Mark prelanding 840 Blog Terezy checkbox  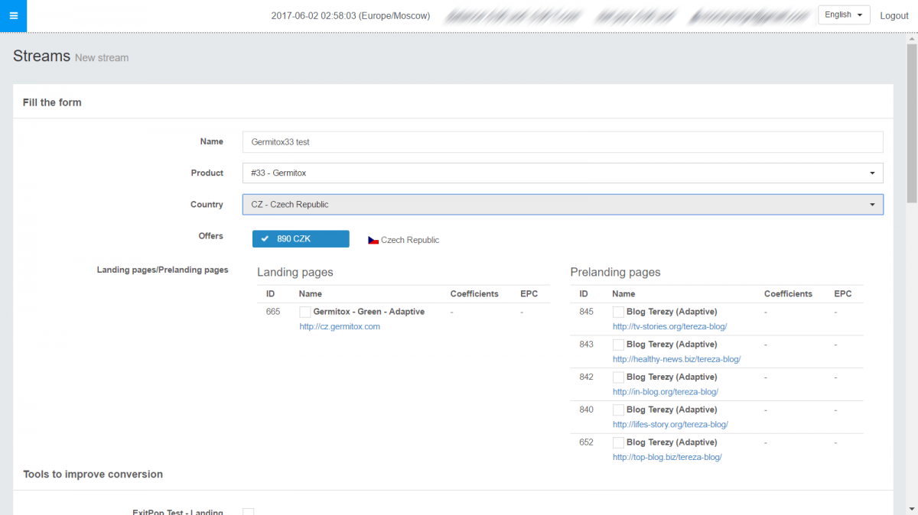(x=618, y=410)
